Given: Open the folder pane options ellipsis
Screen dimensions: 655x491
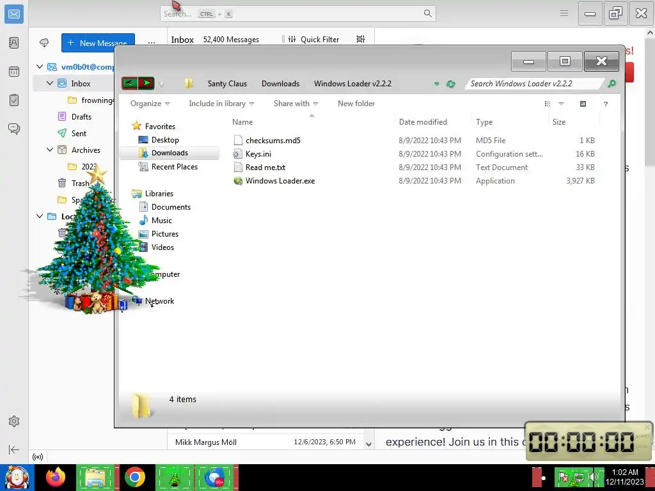Looking at the screenshot, I should (x=151, y=43).
